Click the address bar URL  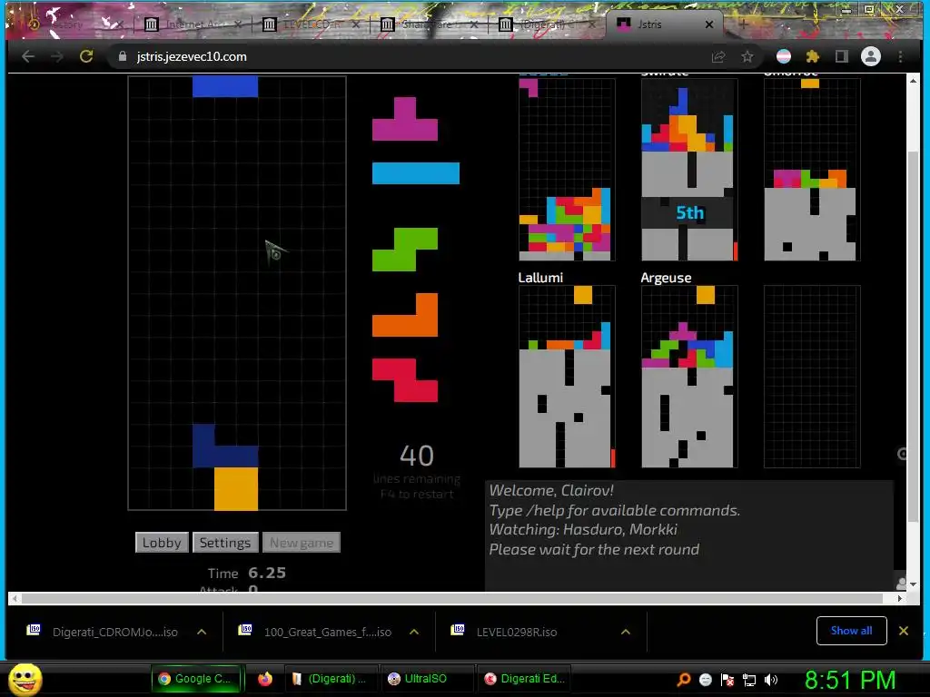(x=192, y=56)
